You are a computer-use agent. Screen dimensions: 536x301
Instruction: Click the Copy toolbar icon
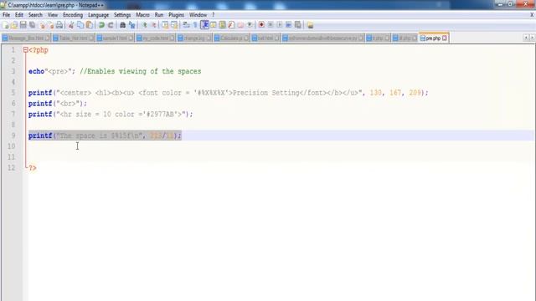(80, 25)
